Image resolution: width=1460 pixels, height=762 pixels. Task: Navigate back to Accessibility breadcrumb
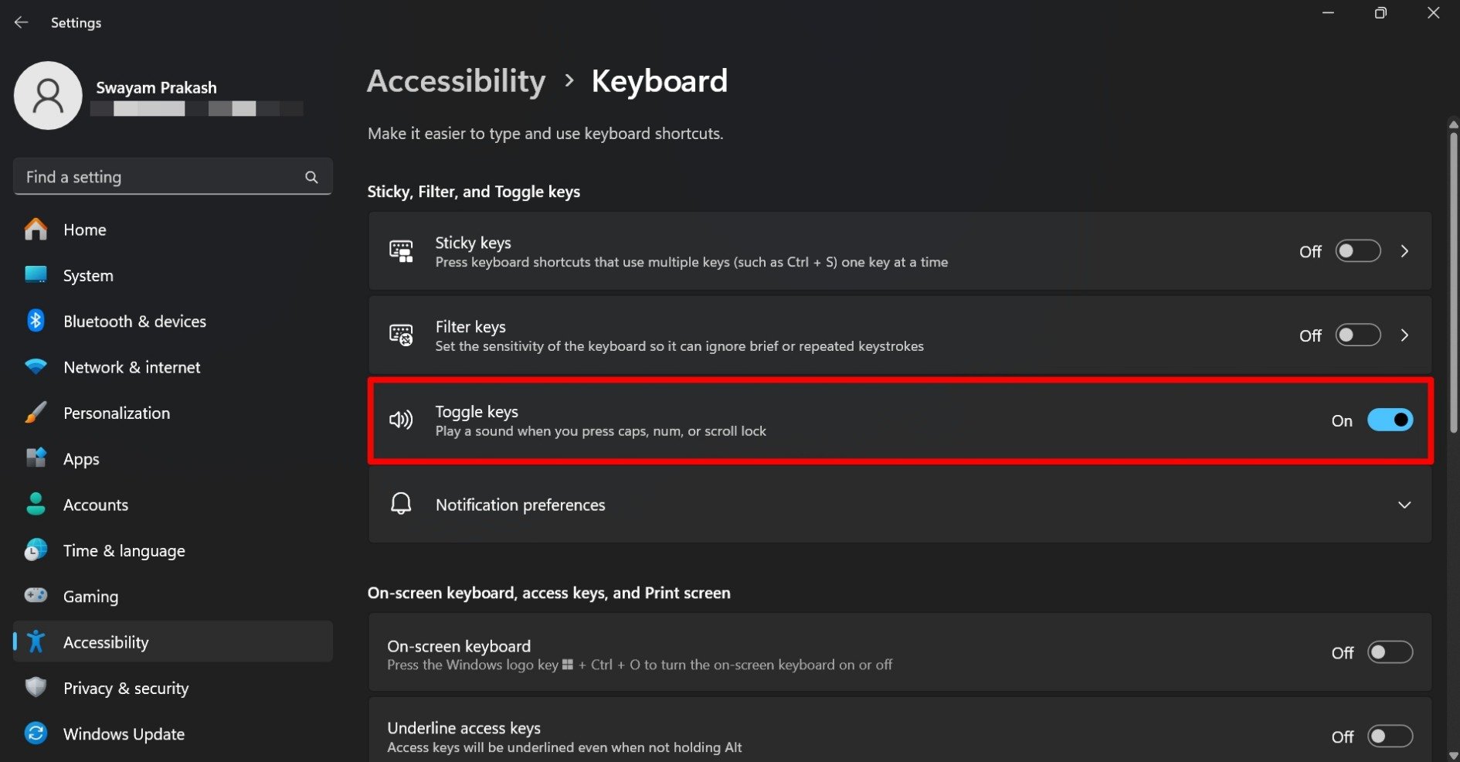point(456,81)
